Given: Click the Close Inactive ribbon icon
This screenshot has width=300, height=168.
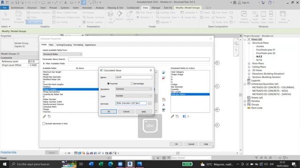Looking at the screenshot, I should [x=255, y=17].
